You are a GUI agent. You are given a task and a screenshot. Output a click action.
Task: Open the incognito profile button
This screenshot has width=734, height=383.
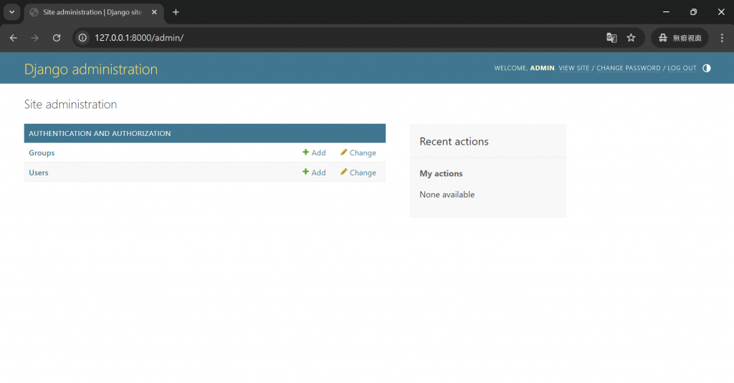pos(680,38)
